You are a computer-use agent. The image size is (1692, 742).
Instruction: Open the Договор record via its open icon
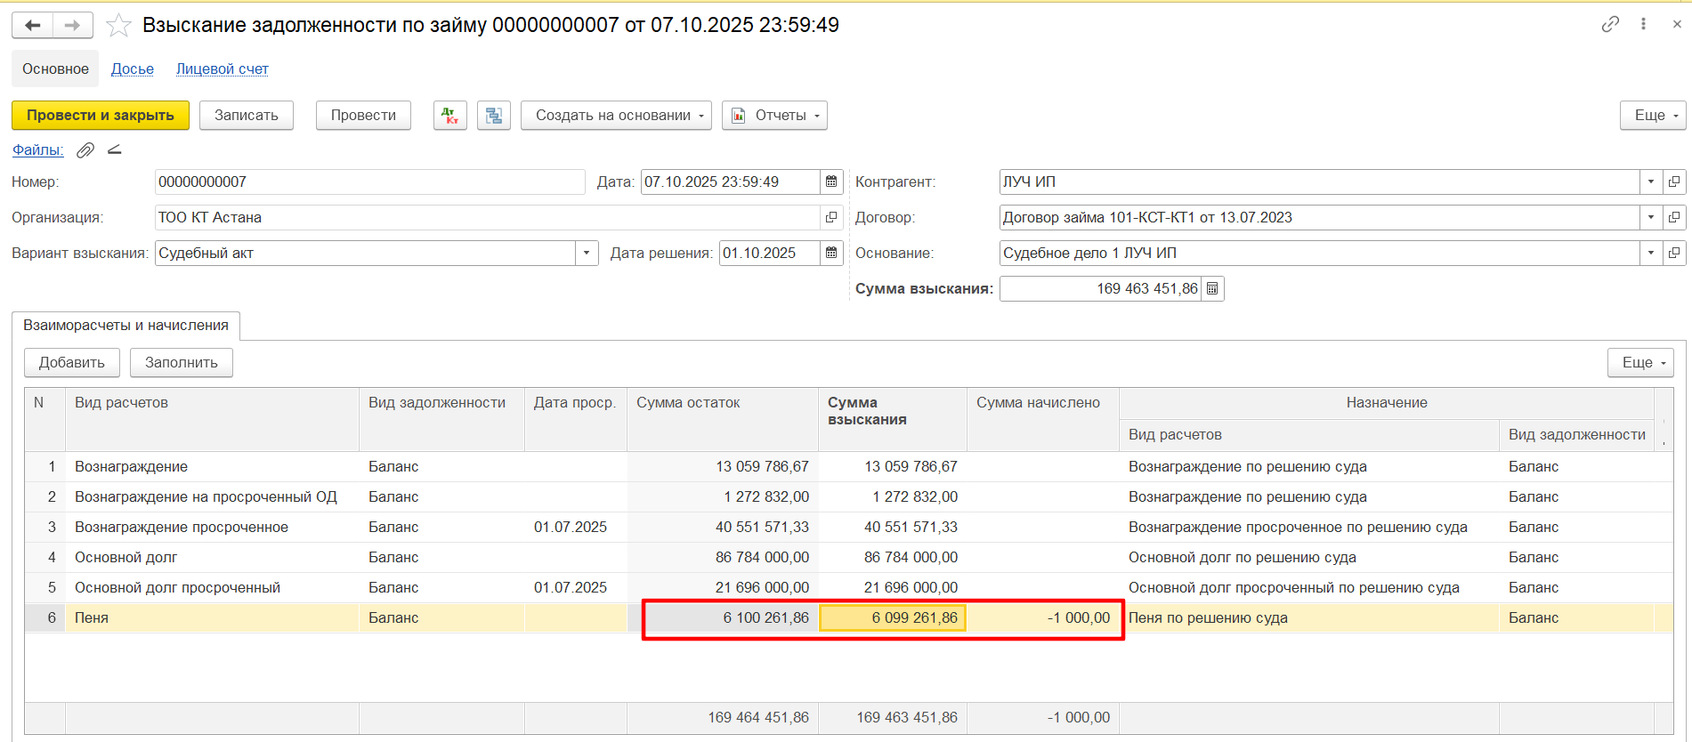[x=1674, y=217]
